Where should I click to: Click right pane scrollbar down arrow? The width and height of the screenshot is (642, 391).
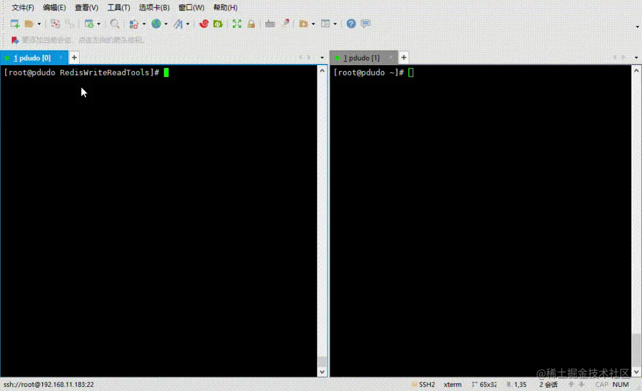(636, 372)
